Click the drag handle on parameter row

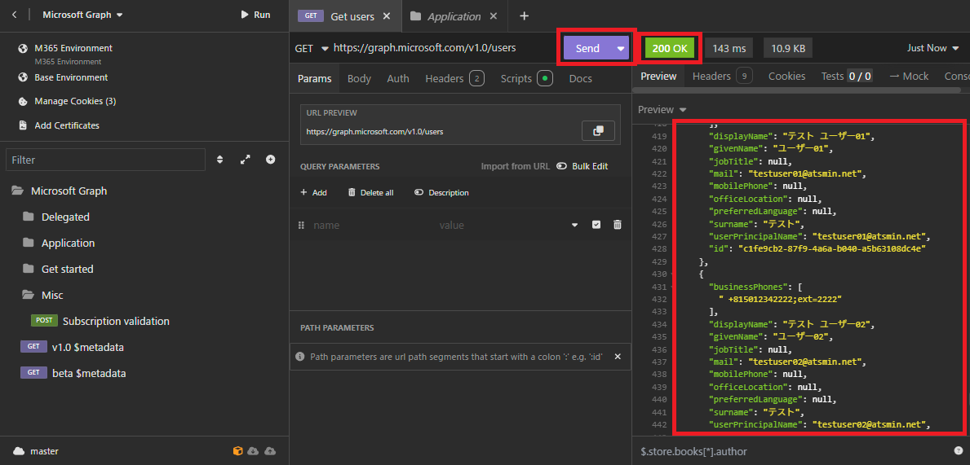coord(302,226)
